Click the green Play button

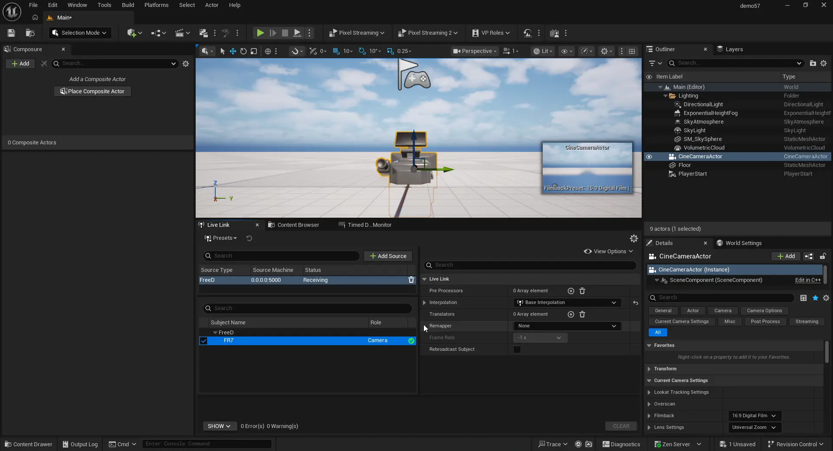click(x=260, y=33)
